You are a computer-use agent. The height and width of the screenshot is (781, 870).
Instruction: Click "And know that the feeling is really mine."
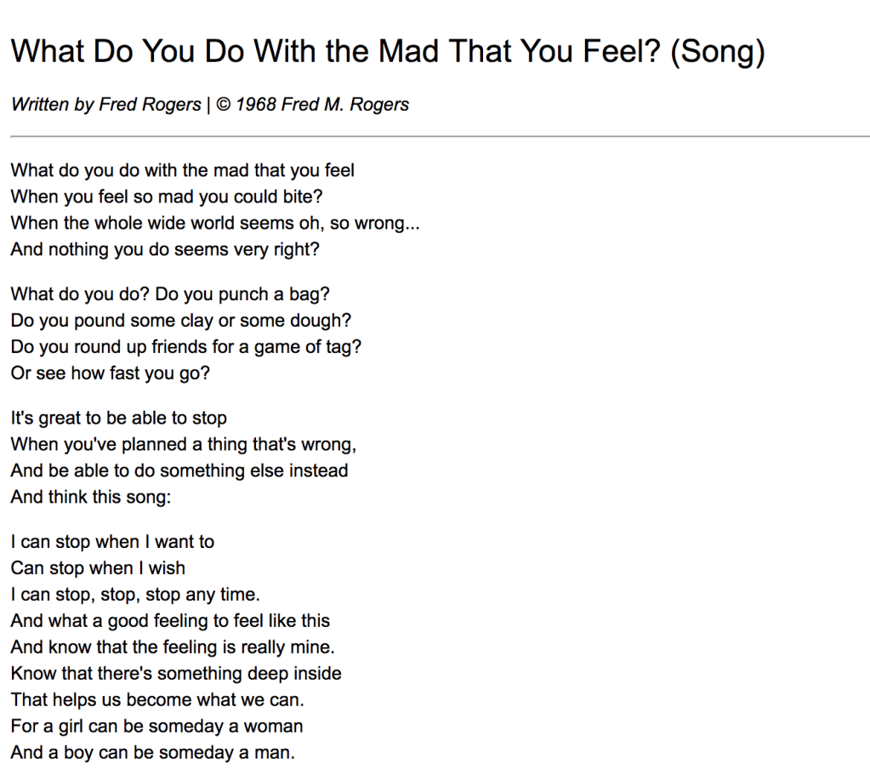173,647
